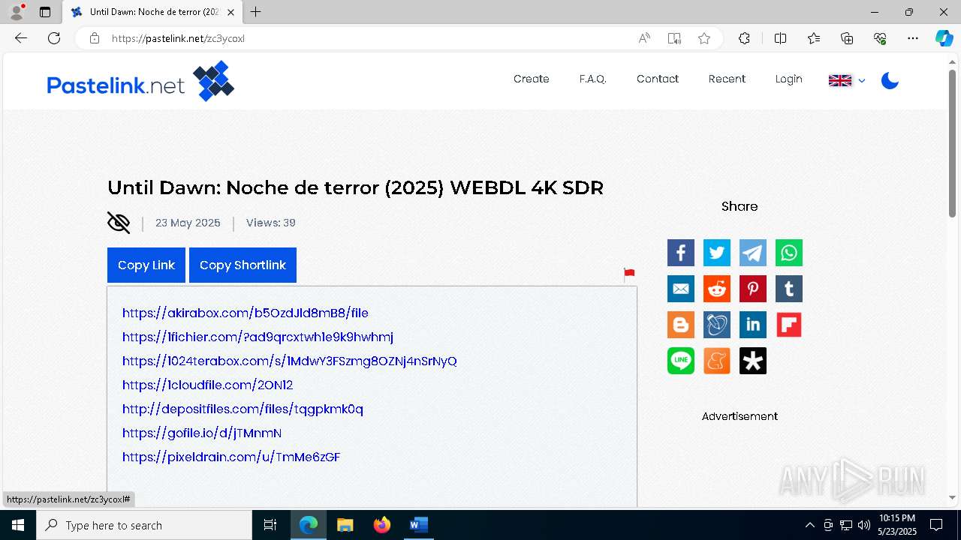This screenshot has height=540, width=961.
Task: Open Favorites list
Action: (x=814, y=38)
